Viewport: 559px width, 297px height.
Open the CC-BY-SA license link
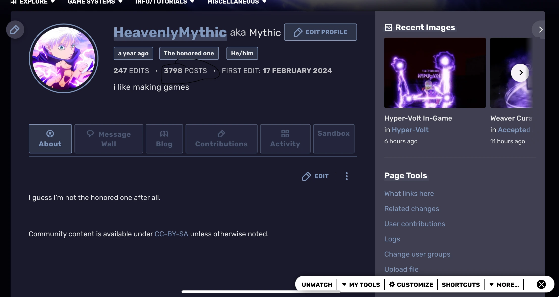(171, 234)
